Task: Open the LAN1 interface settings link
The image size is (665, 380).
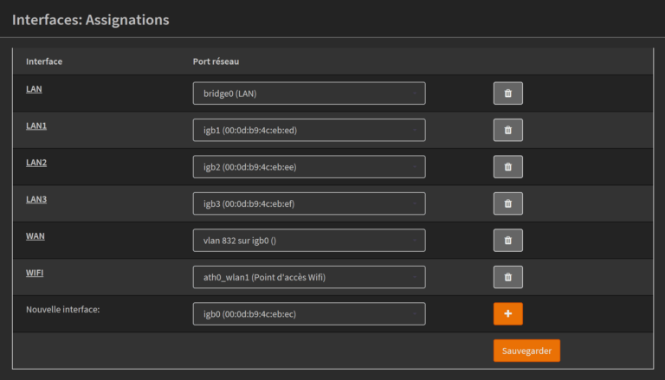Action: 36,126
